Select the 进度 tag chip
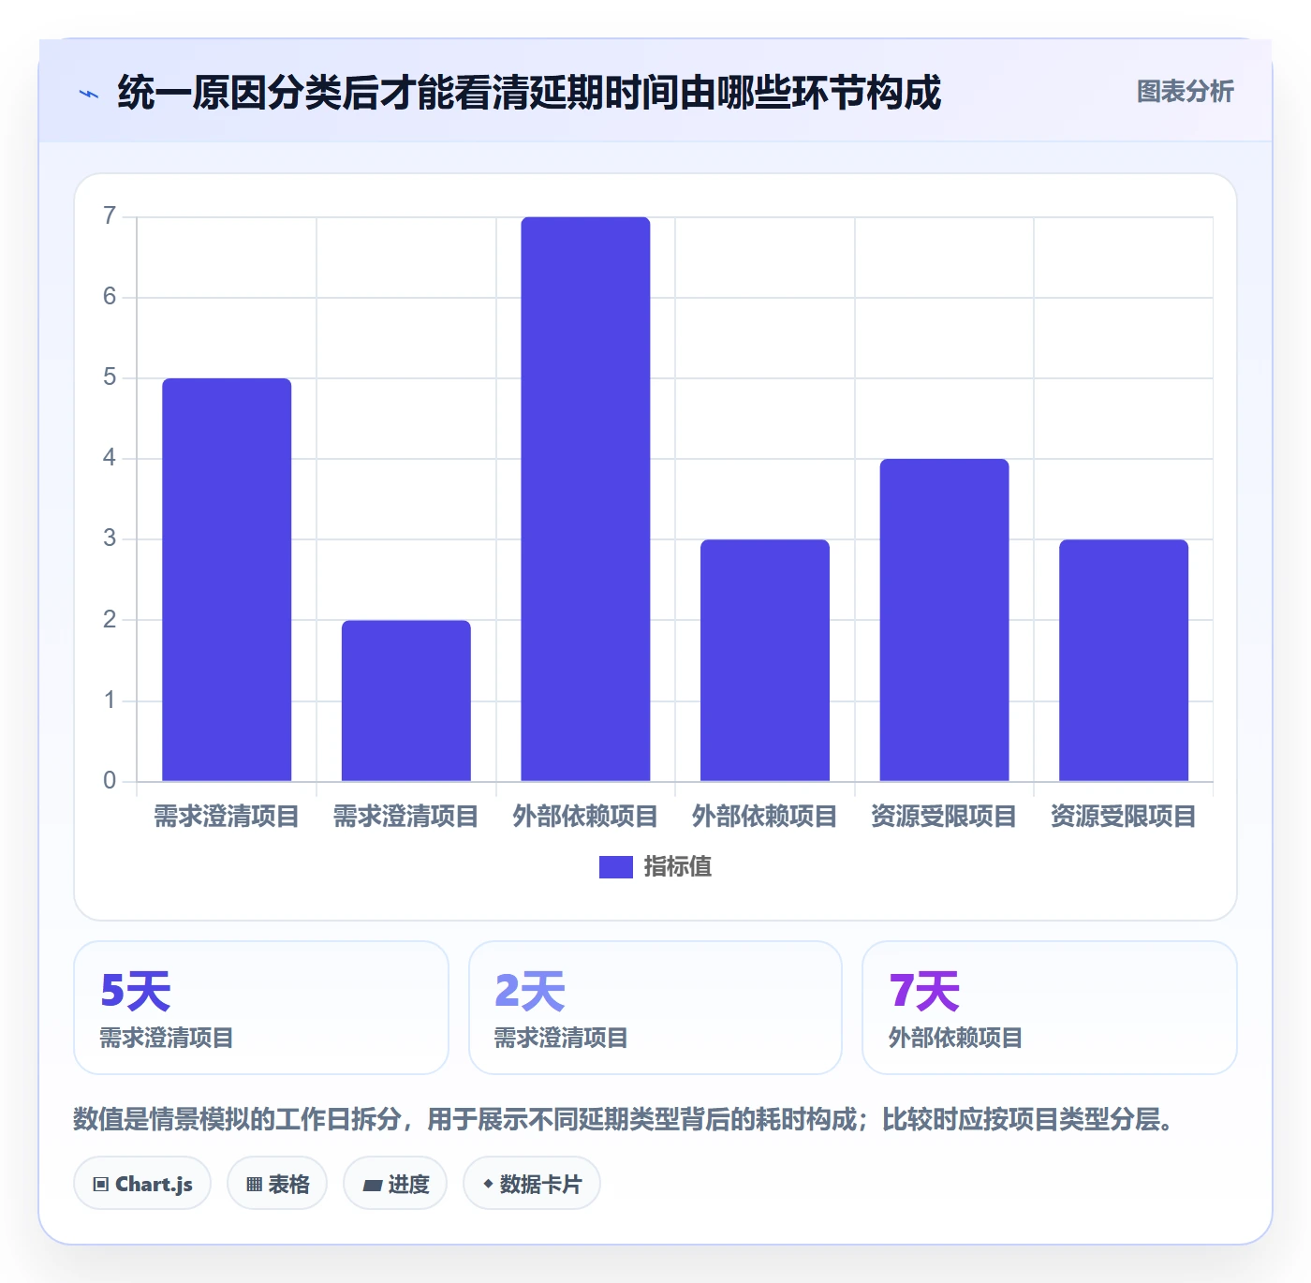This screenshot has width=1311, height=1283. click(395, 1184)
